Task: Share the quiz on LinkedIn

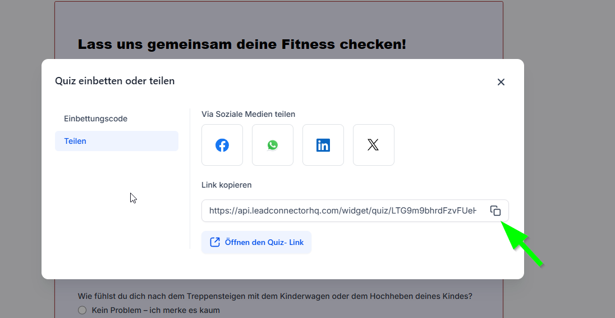Action: click(323, 145)
